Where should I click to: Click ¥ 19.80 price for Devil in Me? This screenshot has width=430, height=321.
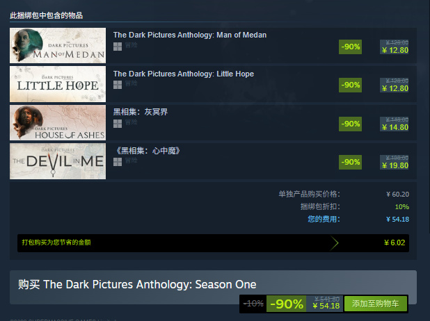(x=395, y=165)
